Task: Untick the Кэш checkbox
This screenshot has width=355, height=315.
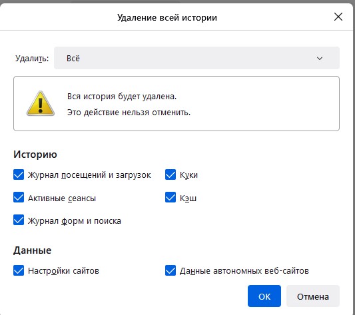Action: pos(171,197)
